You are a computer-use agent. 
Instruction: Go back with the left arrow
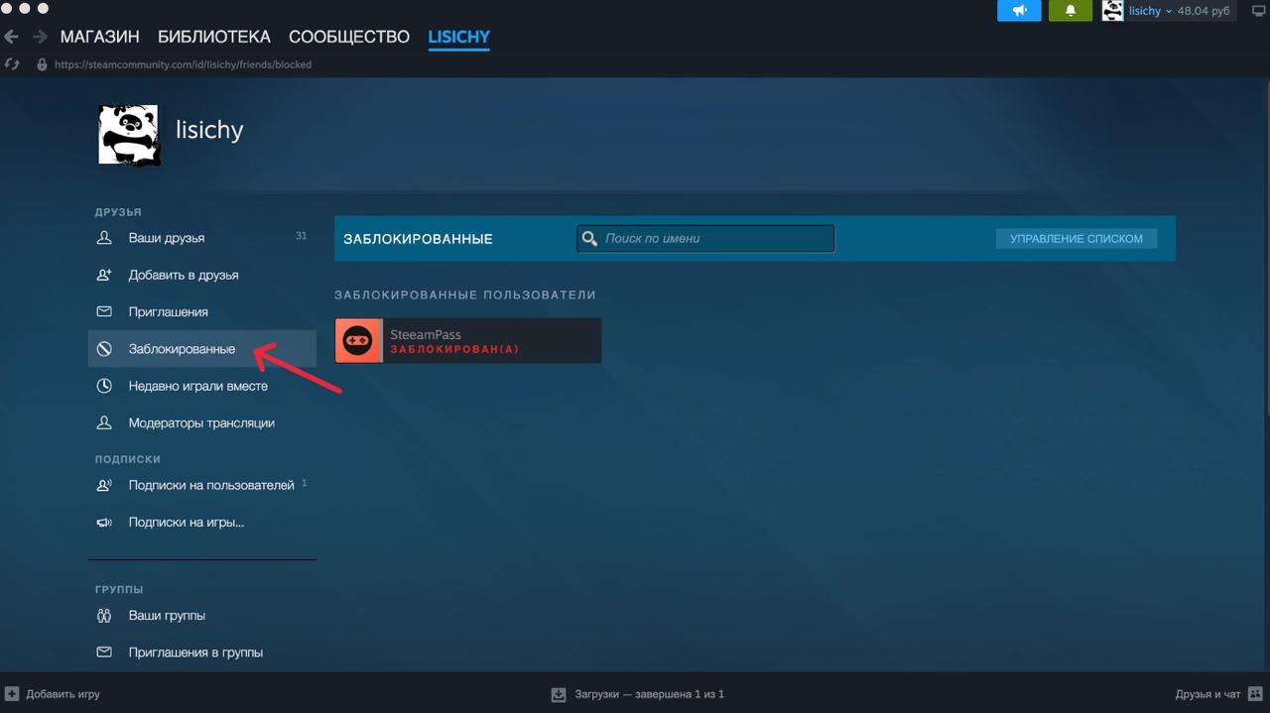tap(12, 37)
